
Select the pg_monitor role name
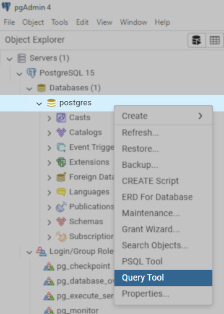pos(77,310)
